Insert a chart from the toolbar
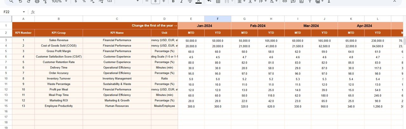406x129 pixels. (x=301, y=1)
